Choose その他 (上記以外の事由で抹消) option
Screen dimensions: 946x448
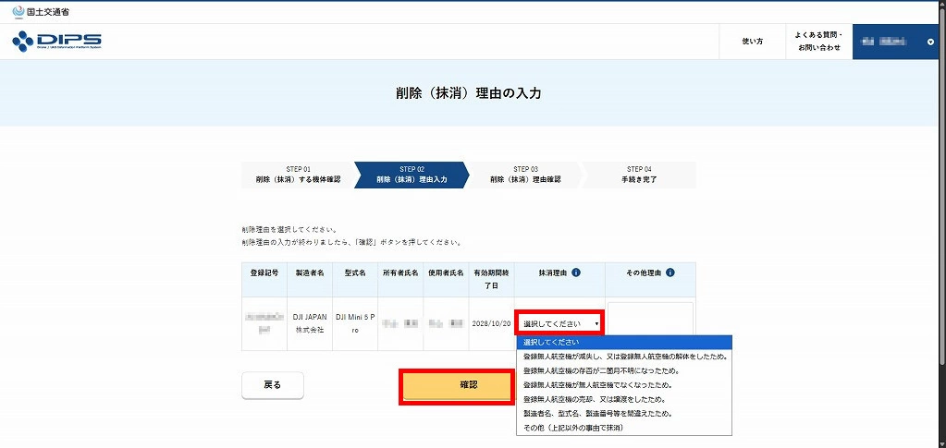[x=623, y=428]
